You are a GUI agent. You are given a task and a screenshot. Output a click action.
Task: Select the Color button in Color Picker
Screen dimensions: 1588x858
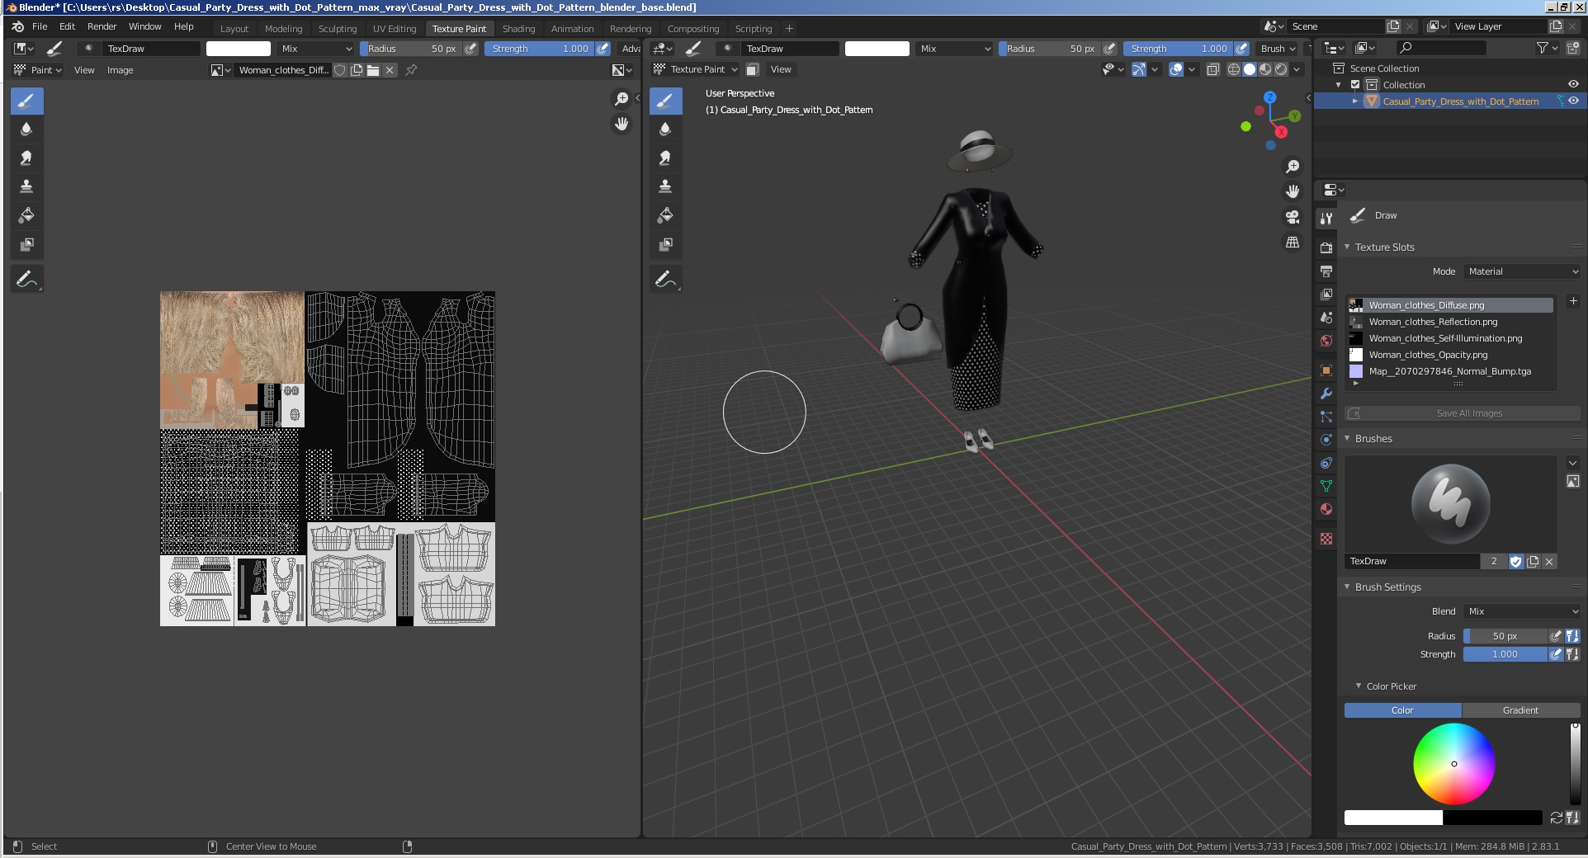(1402, 710)
